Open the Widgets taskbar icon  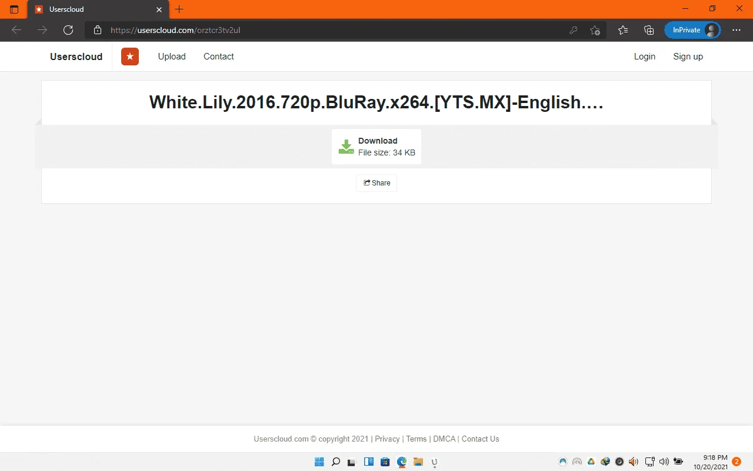[x=369, y=462]
